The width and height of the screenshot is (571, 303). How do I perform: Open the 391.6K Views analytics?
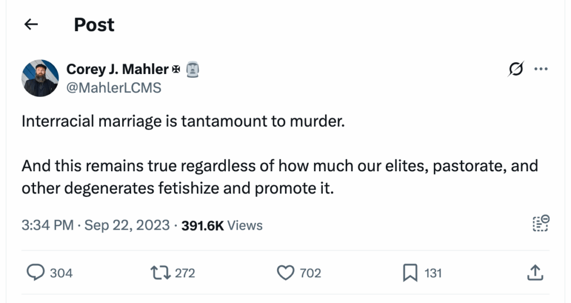tap(222, 225)
